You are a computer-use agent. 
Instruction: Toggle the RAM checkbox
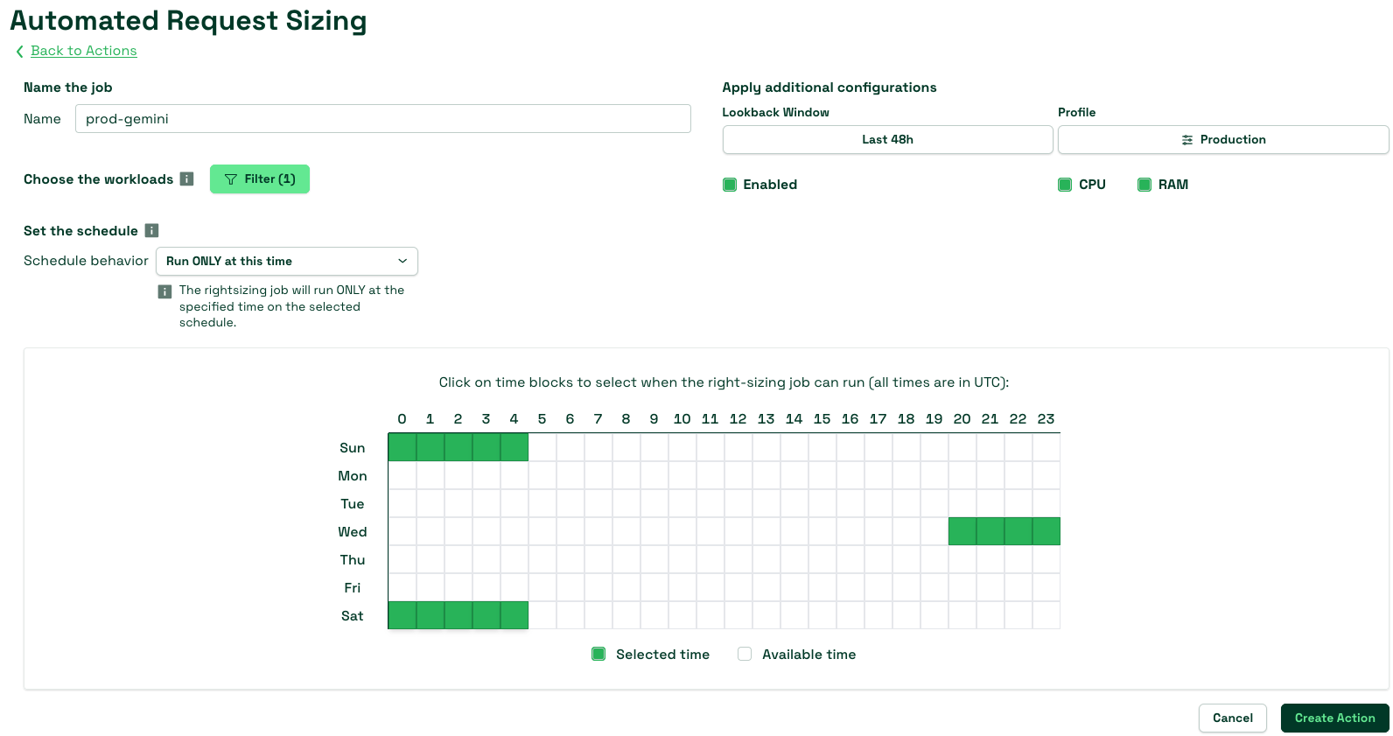(1144, 185)
